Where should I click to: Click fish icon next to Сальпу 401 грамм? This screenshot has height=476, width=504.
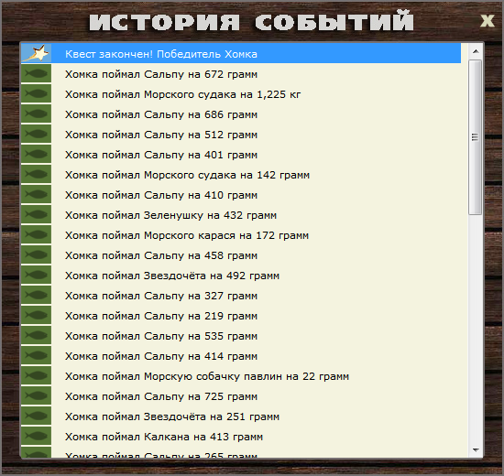36,154
